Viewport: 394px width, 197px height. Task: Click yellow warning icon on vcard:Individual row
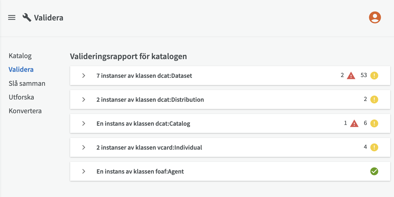tap(374, 147)
